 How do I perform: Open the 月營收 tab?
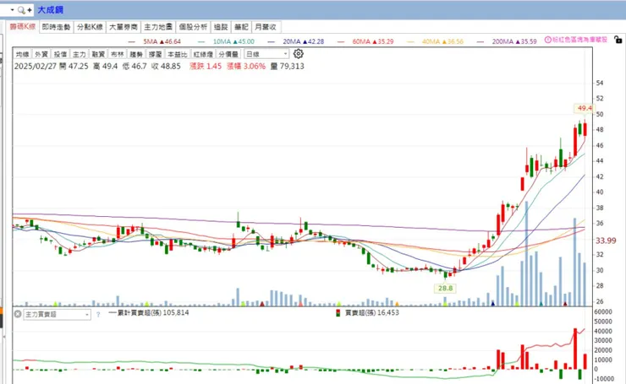[x=266, y=27]
